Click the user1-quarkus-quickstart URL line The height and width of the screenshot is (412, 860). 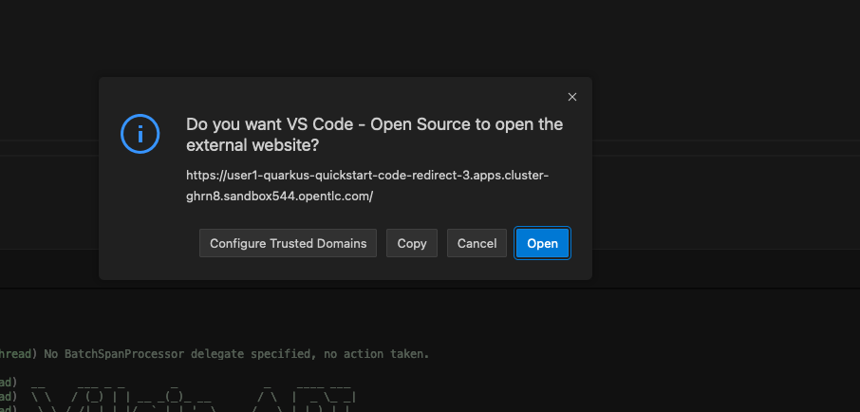(367, 176)
